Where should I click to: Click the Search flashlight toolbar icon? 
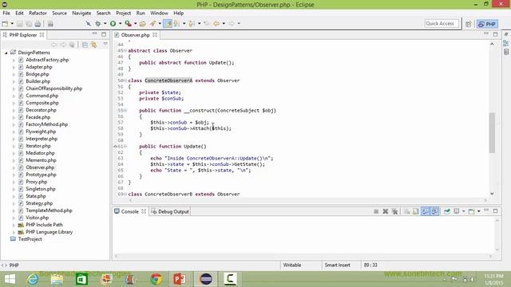[153, 24]
